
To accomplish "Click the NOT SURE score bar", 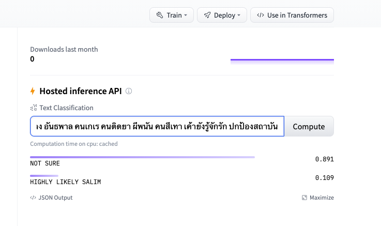I will coord(142,157).
